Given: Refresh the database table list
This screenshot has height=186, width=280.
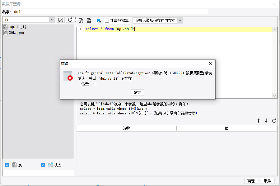Looking at the screenshot, I should [70, 20].
